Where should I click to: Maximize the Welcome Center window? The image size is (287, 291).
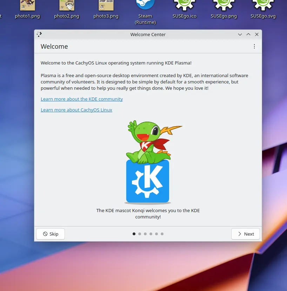coord(248,34)
